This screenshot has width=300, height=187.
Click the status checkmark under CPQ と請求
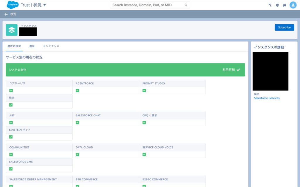(144, 122)
